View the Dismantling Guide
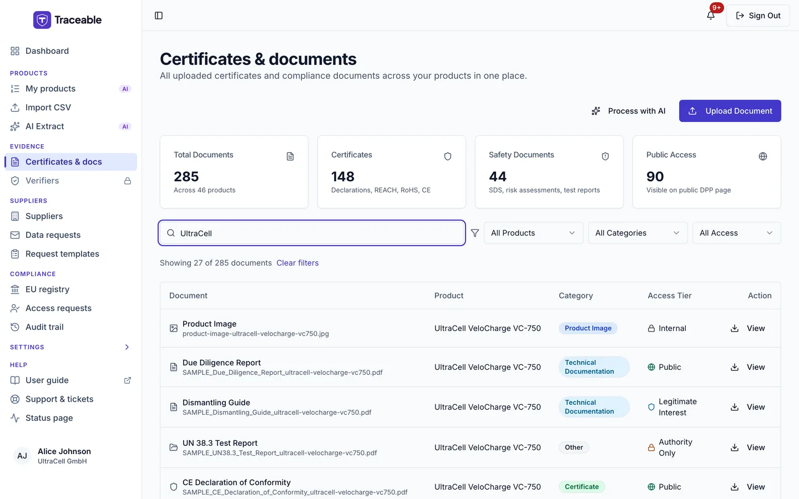799x499 pixels. pyautogui.click(x=756, y=407)
